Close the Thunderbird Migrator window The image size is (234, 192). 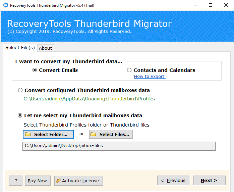[x=226, y=5]
